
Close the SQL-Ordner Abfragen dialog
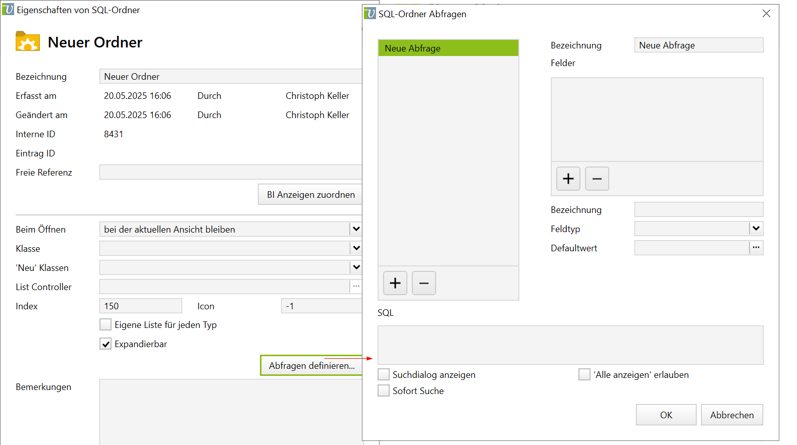[766, 14]
